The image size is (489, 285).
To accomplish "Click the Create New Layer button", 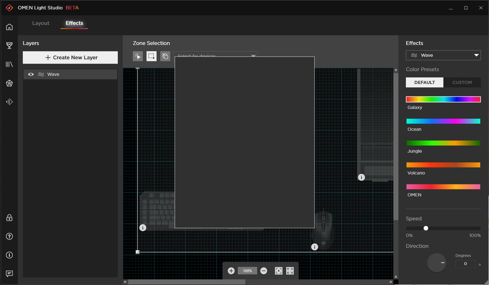I will pyautogui.click(x=70, y=57).
